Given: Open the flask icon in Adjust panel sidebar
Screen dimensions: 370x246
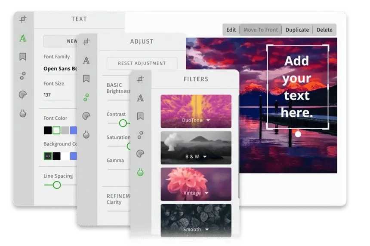Looking at the screenshot, I should 86,135.
